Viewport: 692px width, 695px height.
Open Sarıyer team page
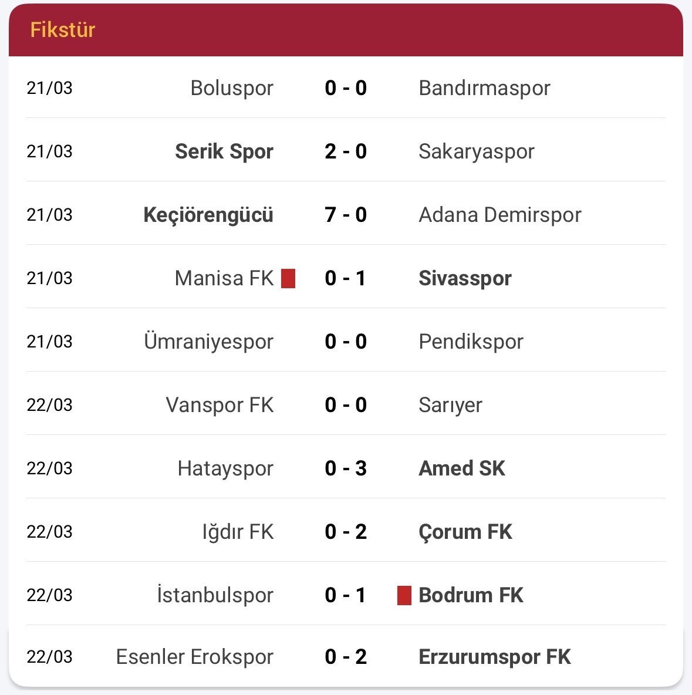(450, 405)
